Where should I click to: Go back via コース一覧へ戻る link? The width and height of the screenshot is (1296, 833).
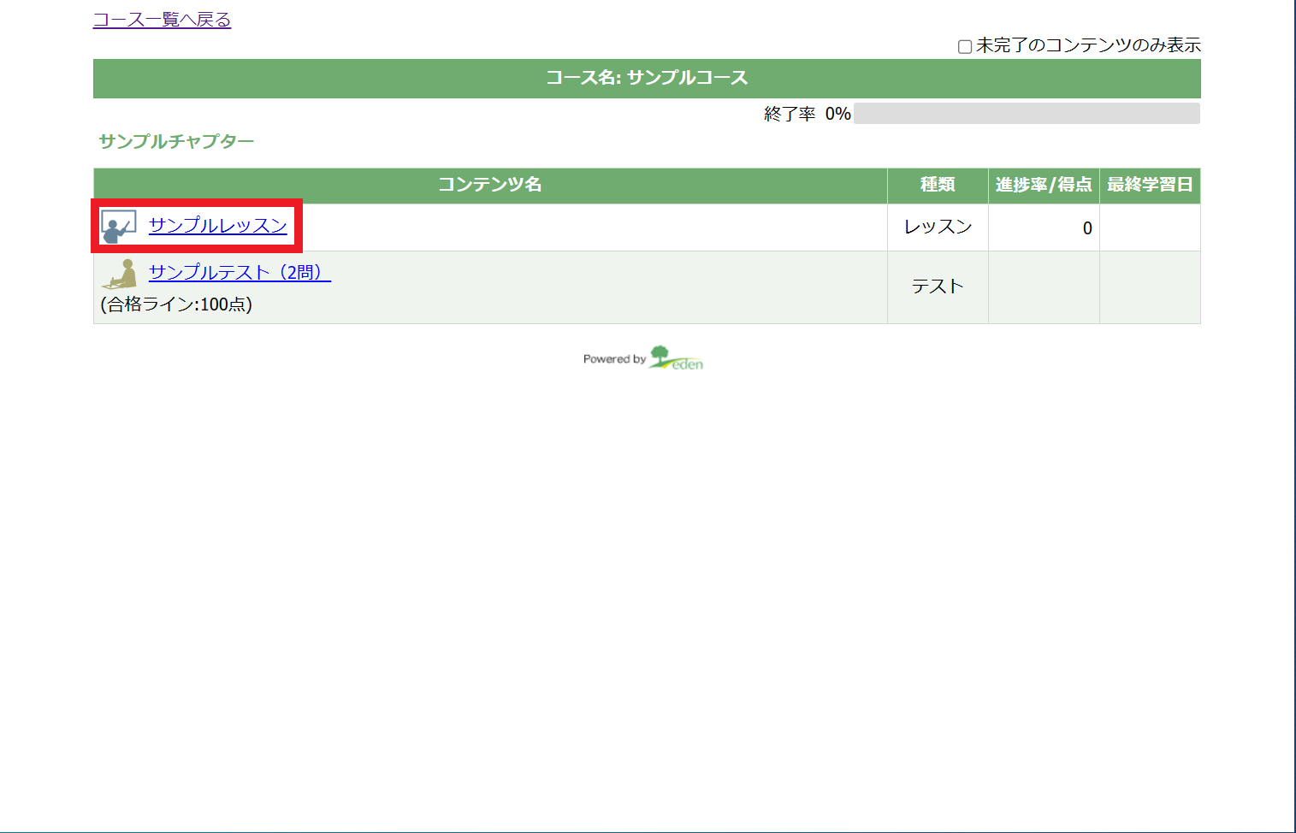coord(162,20)
